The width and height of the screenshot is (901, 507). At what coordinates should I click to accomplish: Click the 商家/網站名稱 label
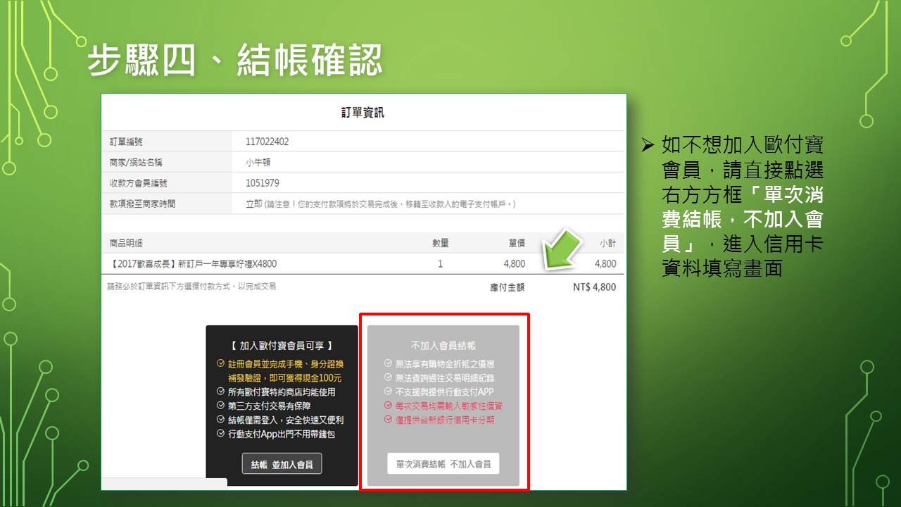[x=136, y=162]
